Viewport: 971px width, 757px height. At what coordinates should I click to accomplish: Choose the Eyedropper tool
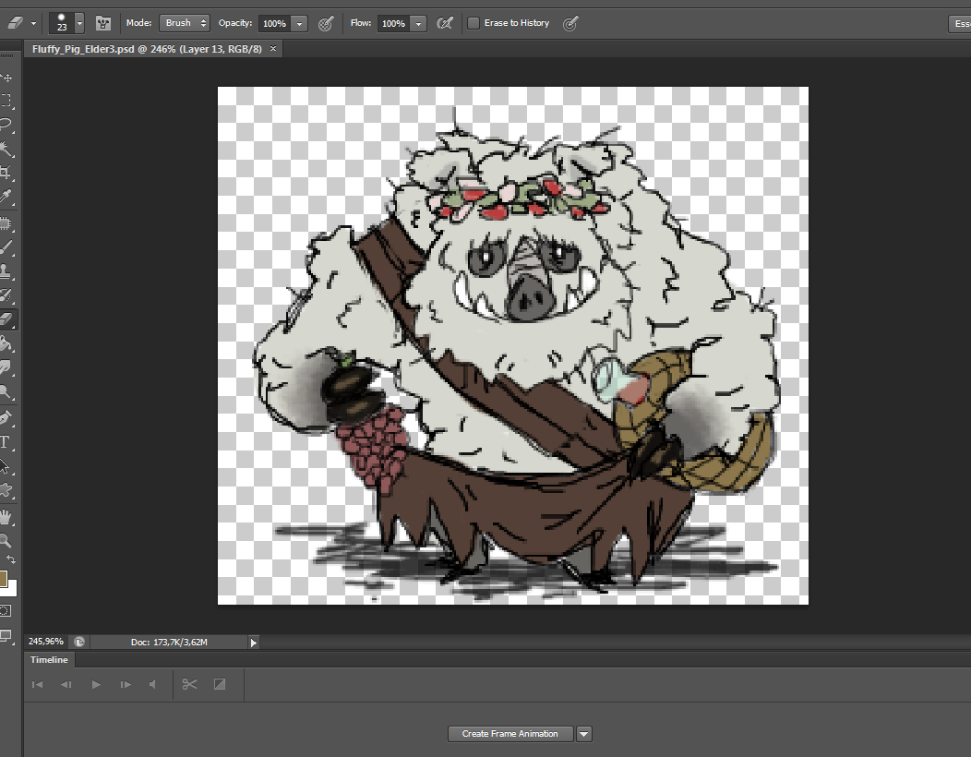tap(6, 197)
